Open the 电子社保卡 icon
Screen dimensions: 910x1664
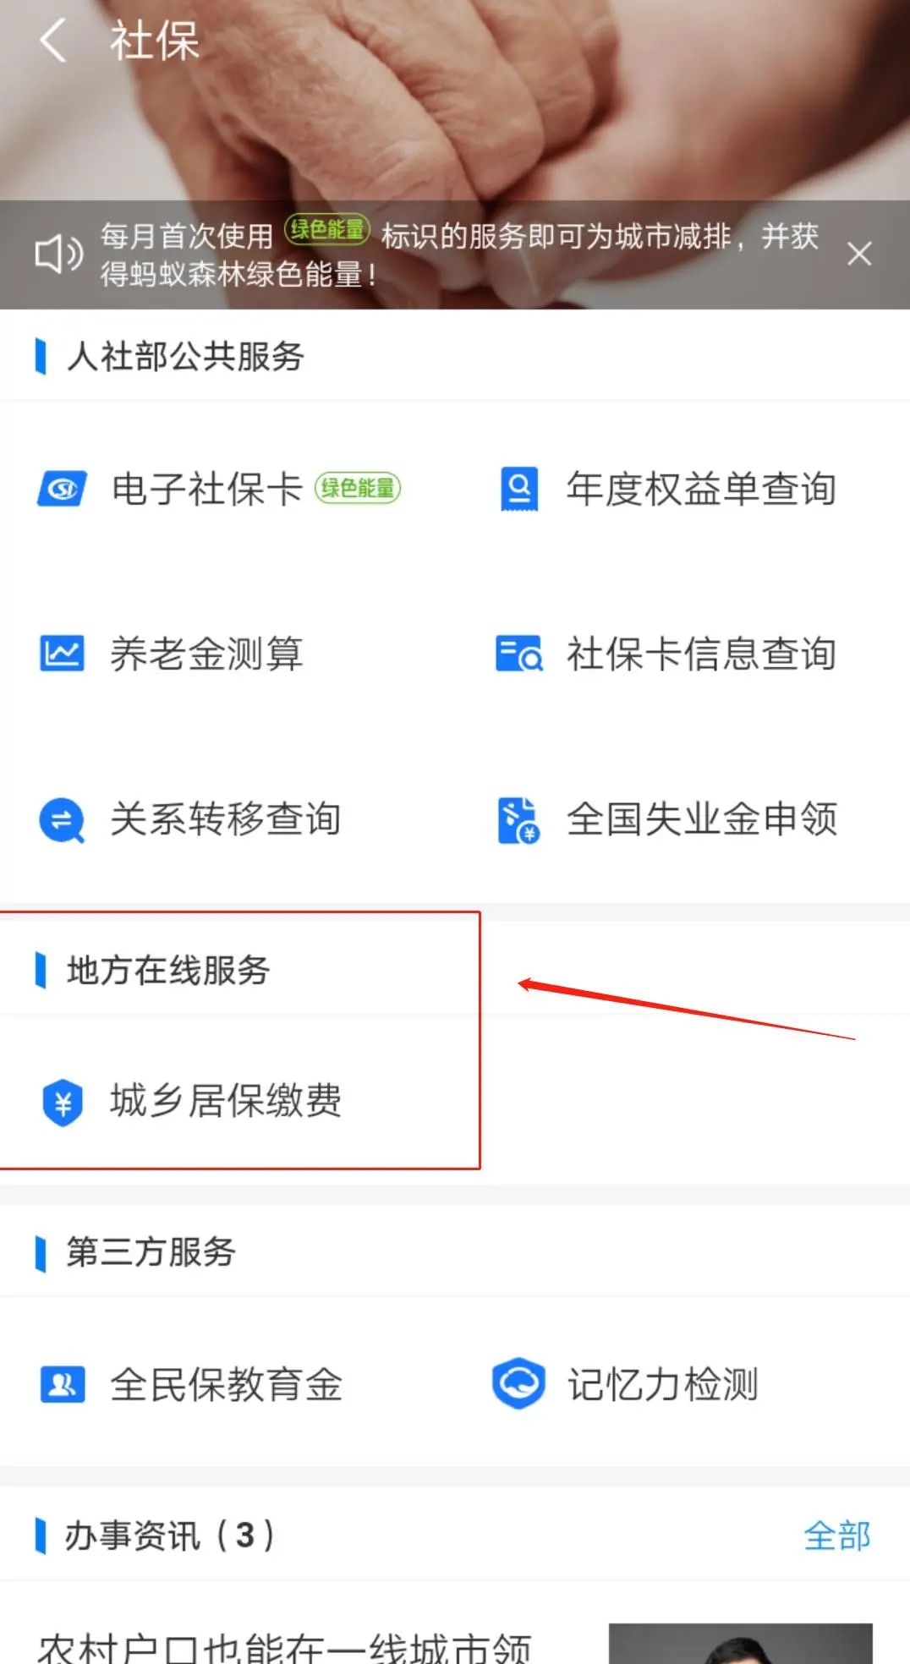tap(62, 489)
